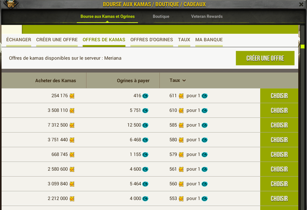Click kama icon next to 7 312 500
The image size is (307, 210).
(x=72, y=125)
